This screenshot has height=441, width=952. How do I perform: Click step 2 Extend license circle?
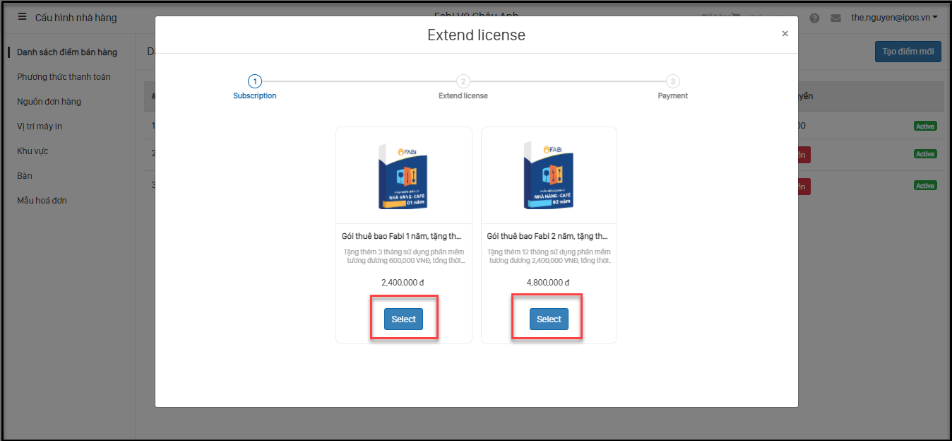463,81
